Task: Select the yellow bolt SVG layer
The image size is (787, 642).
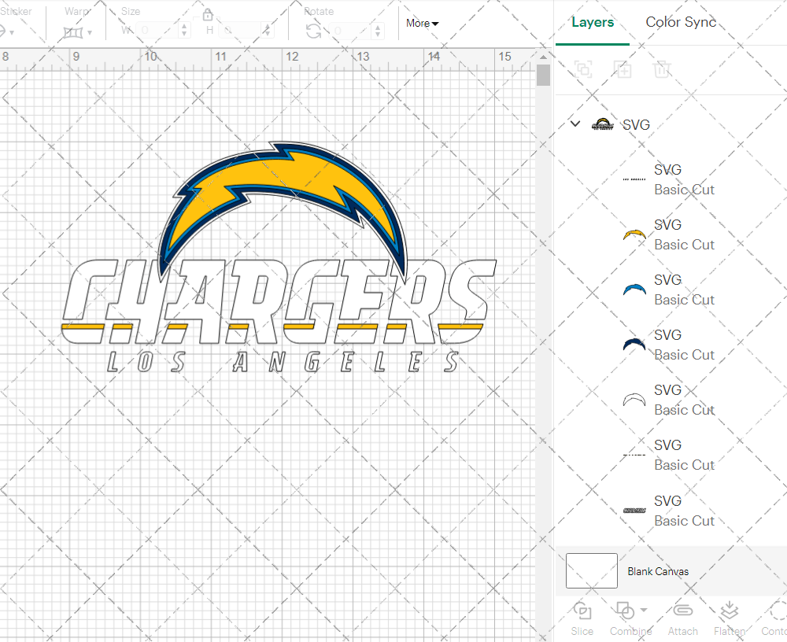Action: (x=669, y=234)
